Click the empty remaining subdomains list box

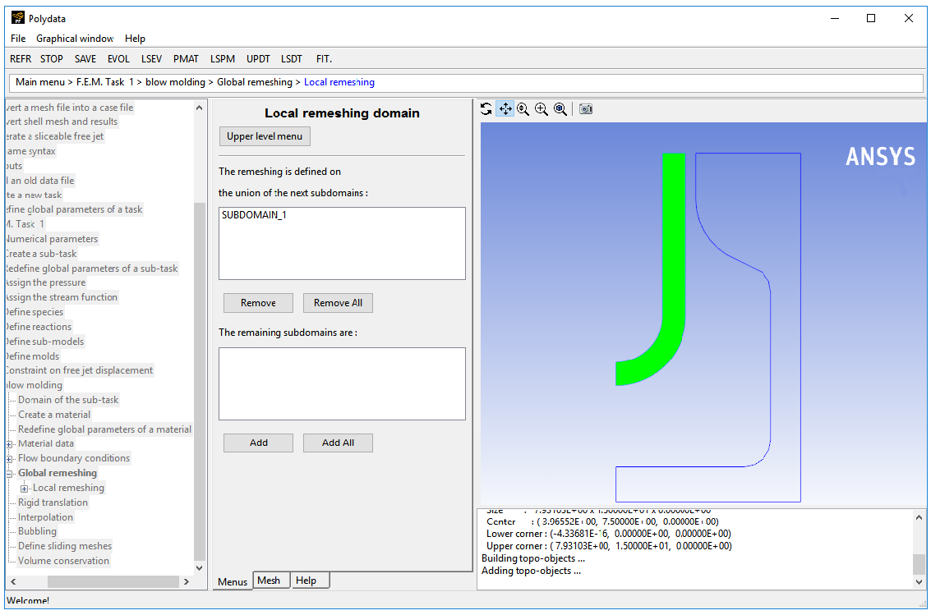[342, 383]
